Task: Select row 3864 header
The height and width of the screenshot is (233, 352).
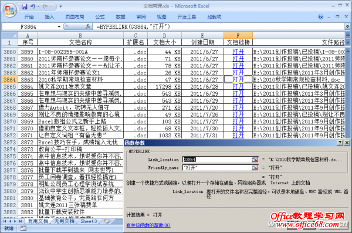Action: 9,80
